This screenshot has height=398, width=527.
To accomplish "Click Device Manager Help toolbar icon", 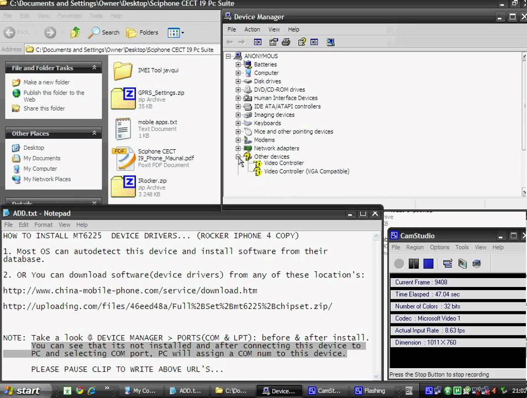I will click(x=302, y=42).
